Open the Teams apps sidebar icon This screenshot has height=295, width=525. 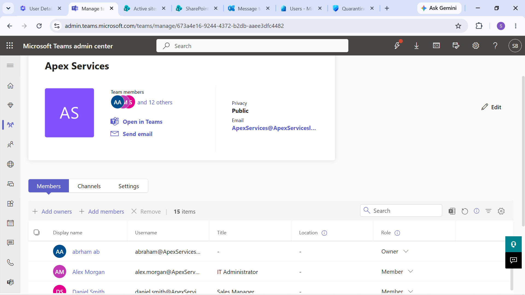[x=10, y=203]
